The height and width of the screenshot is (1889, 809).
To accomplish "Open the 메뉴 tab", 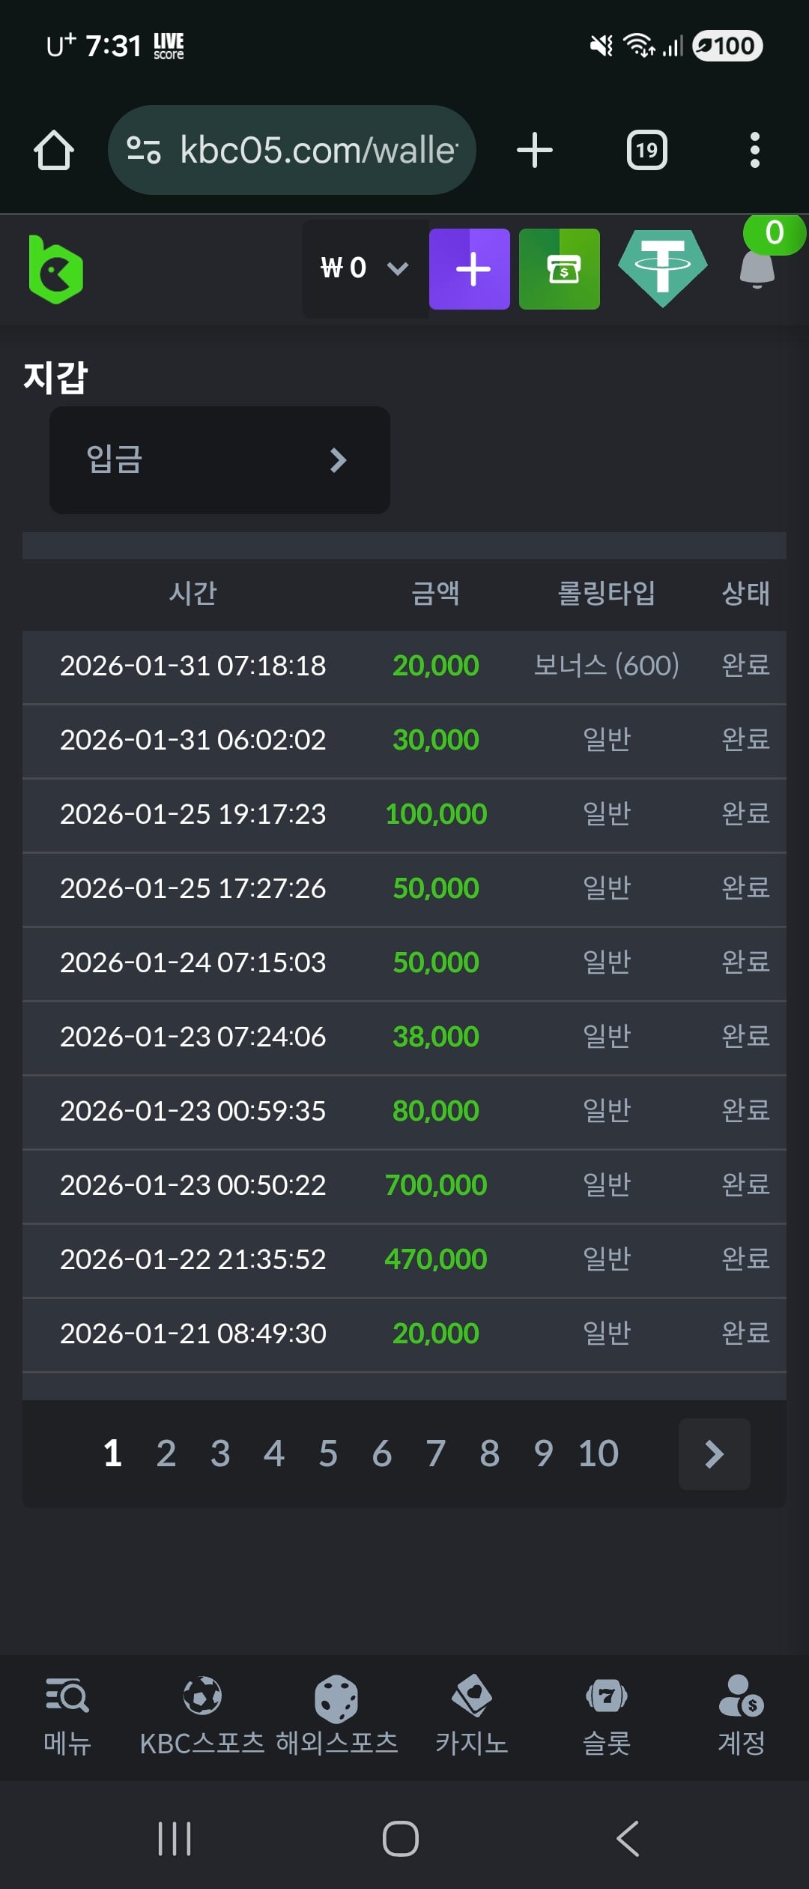I will tap(67, 1717).
